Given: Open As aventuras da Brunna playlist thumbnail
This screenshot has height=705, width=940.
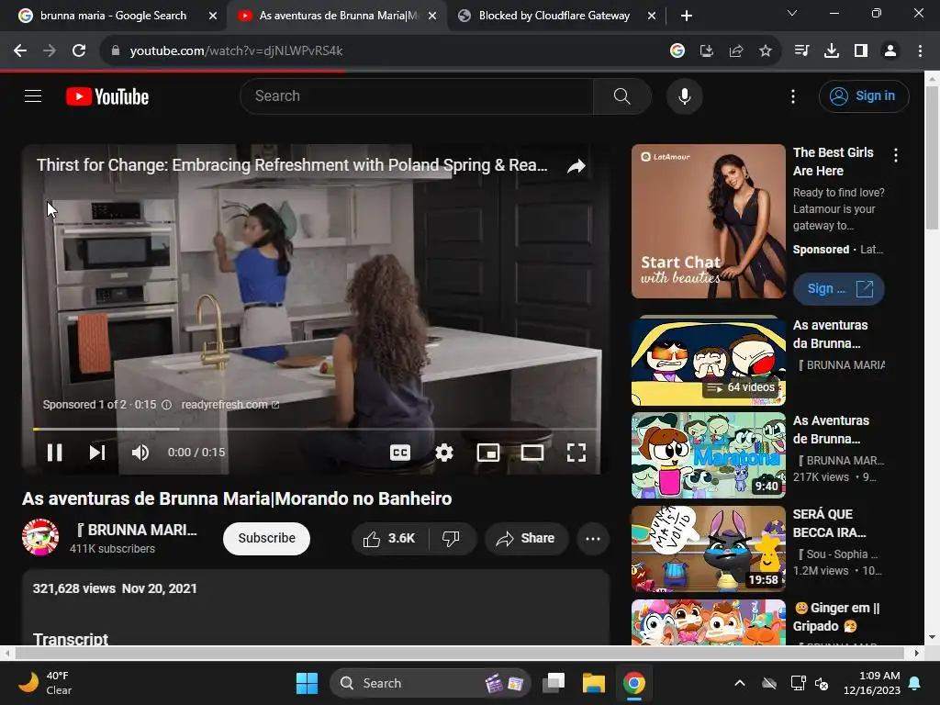Looking at the screenshot, I should [708, 362].
